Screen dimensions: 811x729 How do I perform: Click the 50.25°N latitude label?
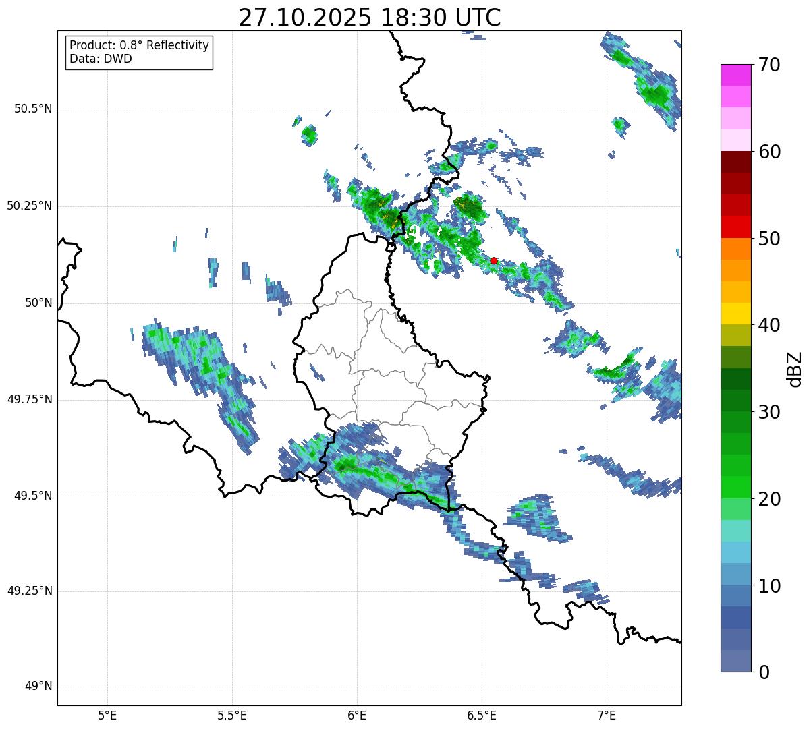click(x=30, y=206)
